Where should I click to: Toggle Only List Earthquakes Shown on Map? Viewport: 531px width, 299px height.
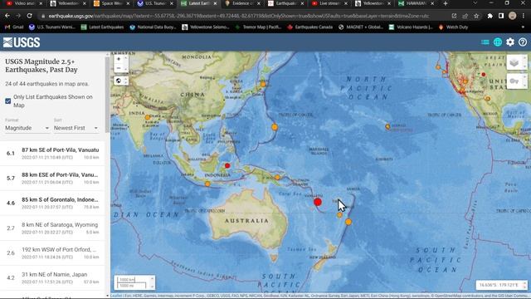point(8,101)
